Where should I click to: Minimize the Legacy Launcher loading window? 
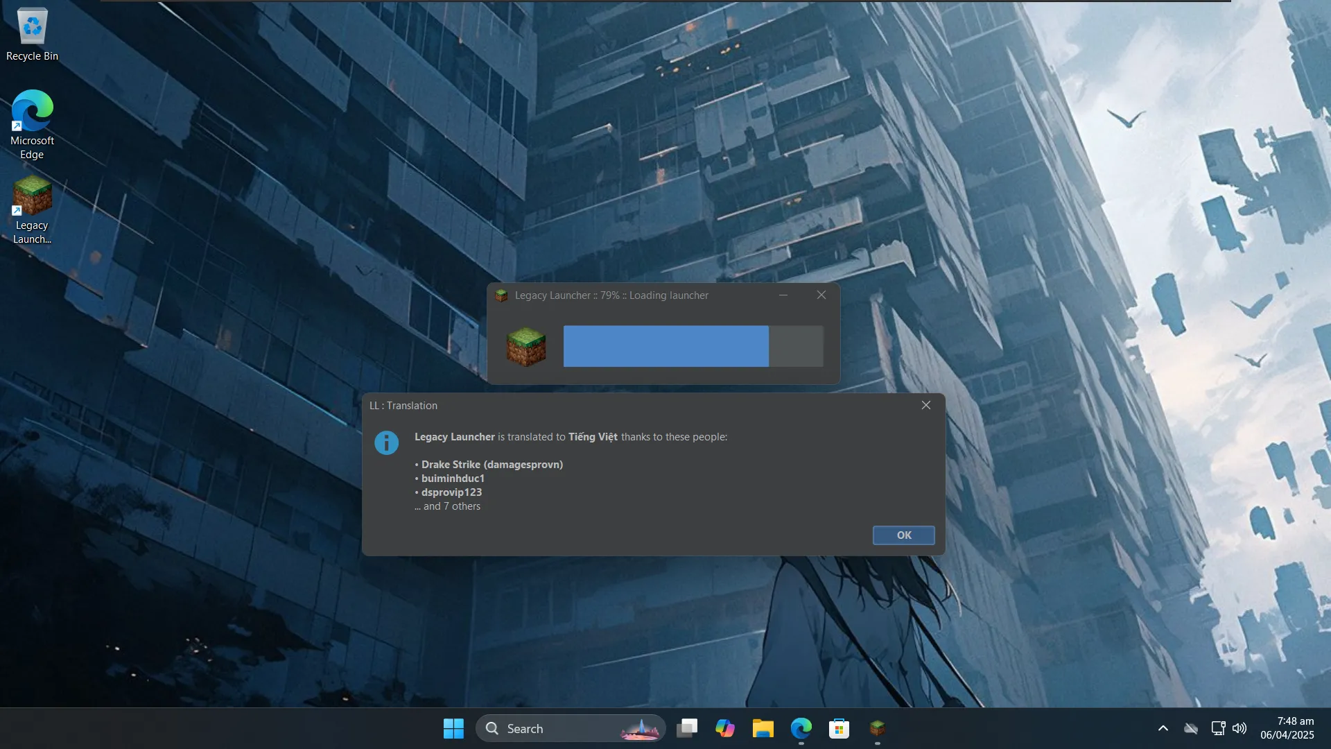coord(783,295)
